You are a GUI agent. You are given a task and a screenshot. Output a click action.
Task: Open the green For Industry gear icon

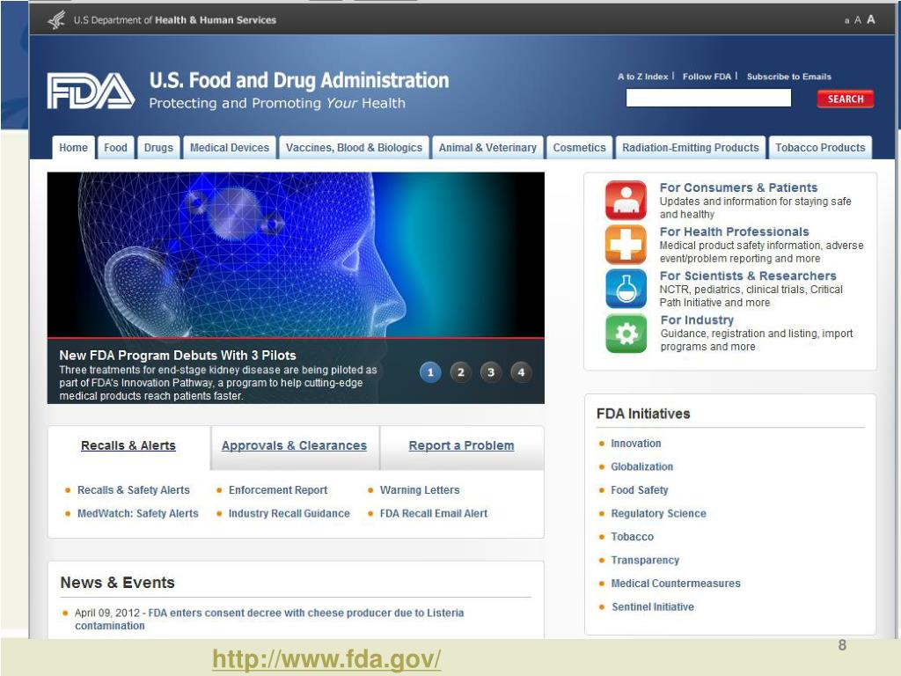pyautogui.click(x=626, y=334)
